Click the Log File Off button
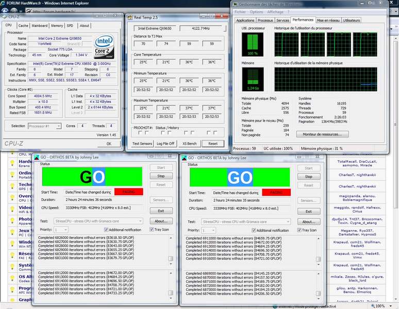 point(165,144)
